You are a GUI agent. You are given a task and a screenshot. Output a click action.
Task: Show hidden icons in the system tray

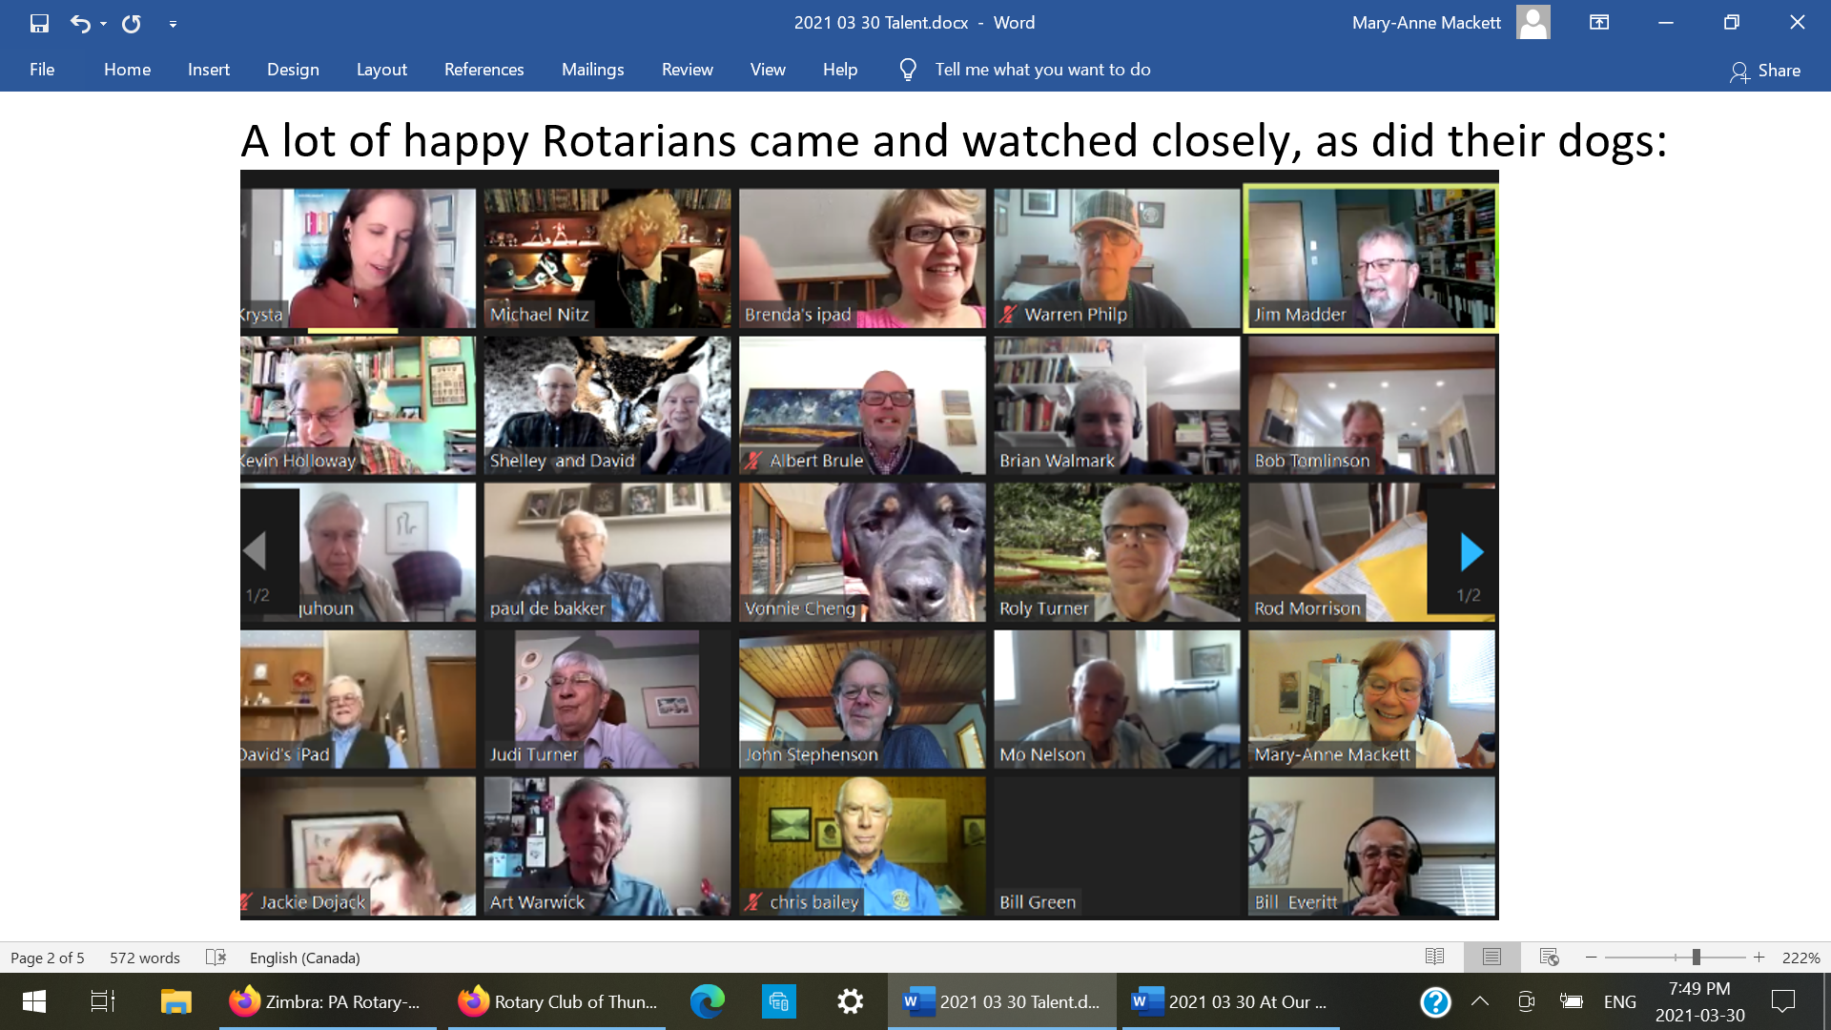point(1480,1001)
